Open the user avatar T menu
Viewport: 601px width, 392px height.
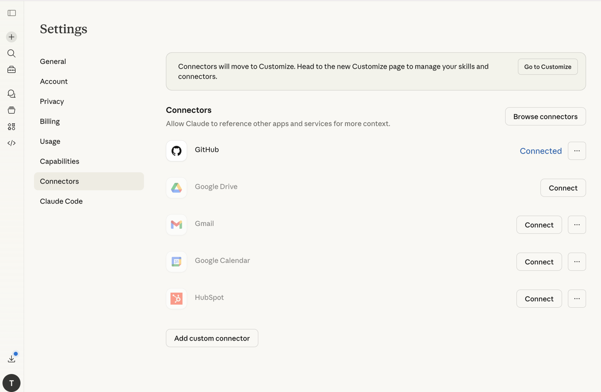pyautogui.click(x=11, y=383)
